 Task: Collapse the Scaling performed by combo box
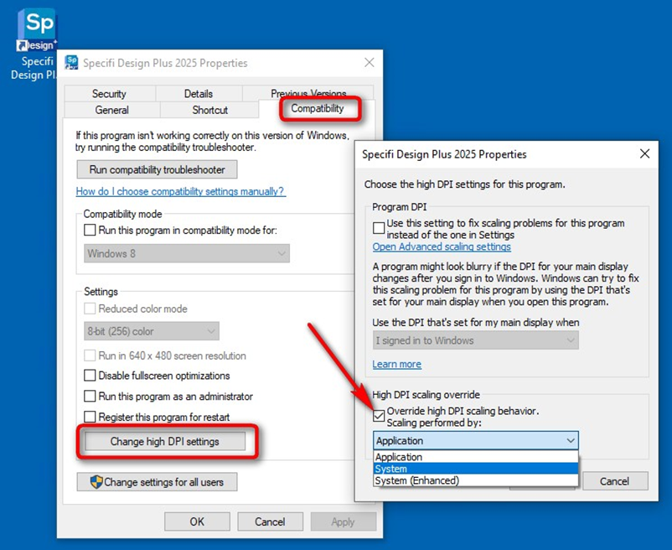(x=476, y=440)
